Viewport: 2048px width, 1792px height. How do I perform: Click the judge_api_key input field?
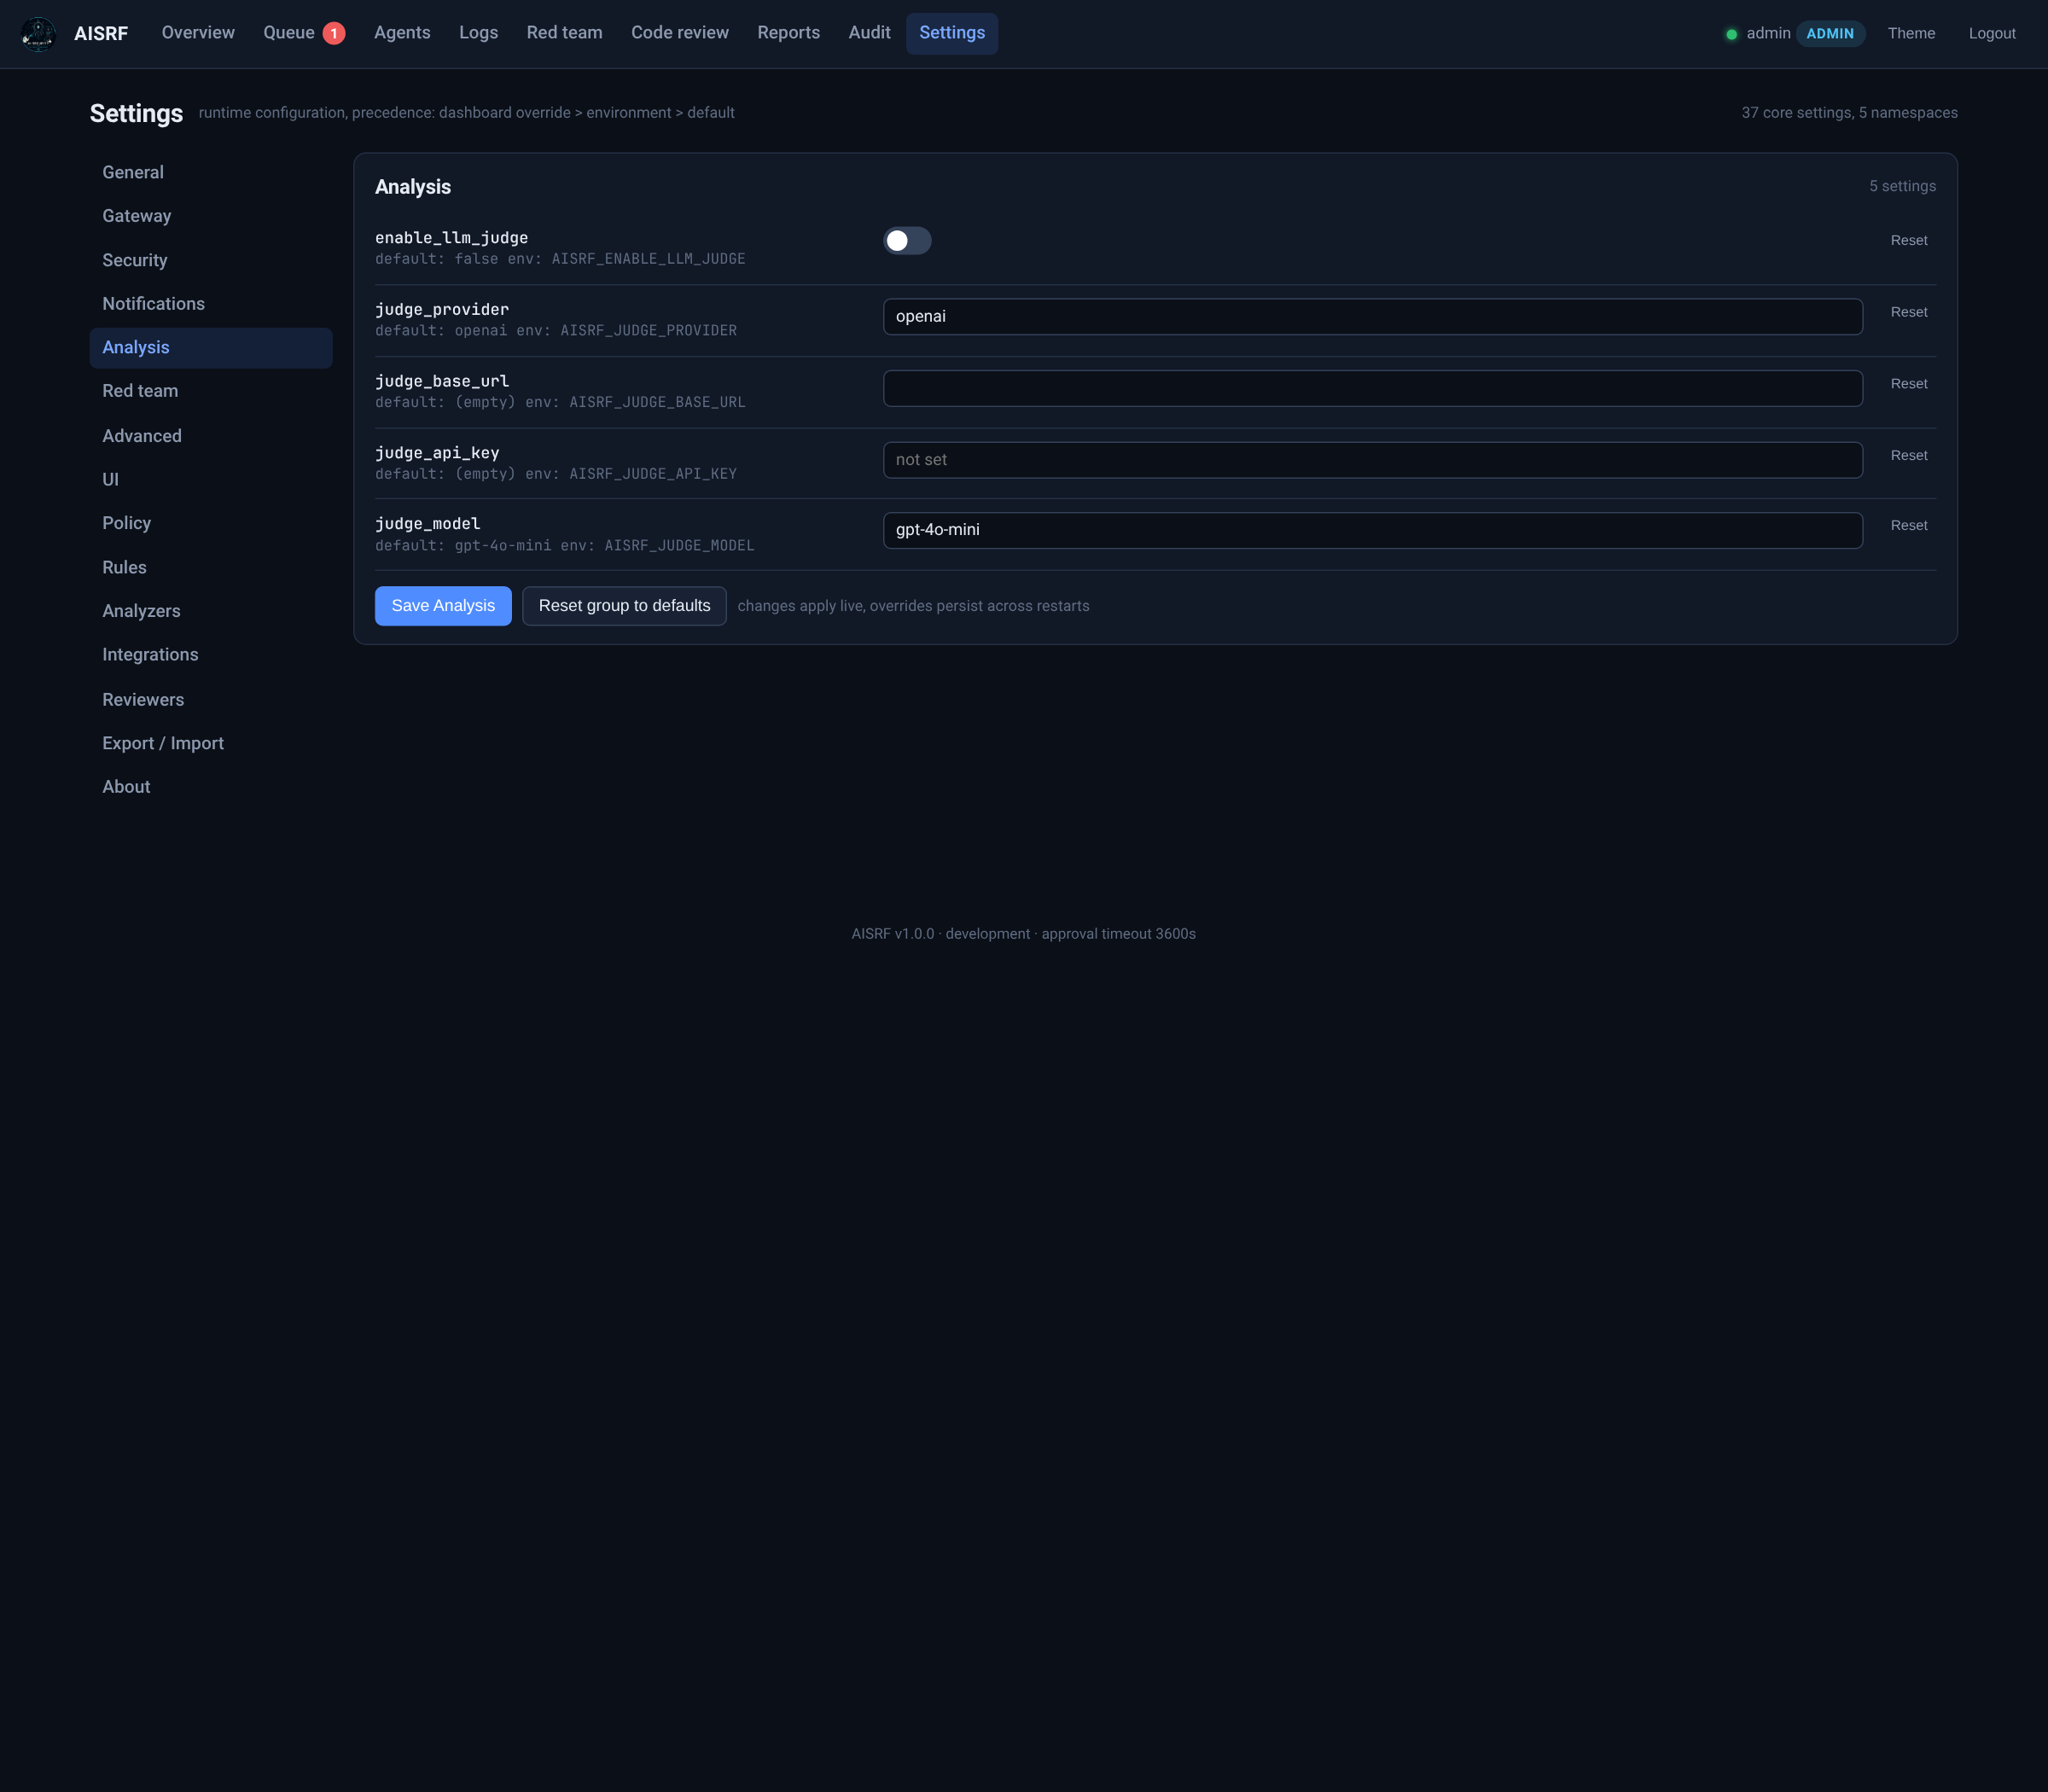[1372, 460]
